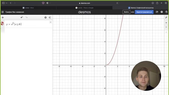
Task: Add a new expression item
Action: [3, 17]
